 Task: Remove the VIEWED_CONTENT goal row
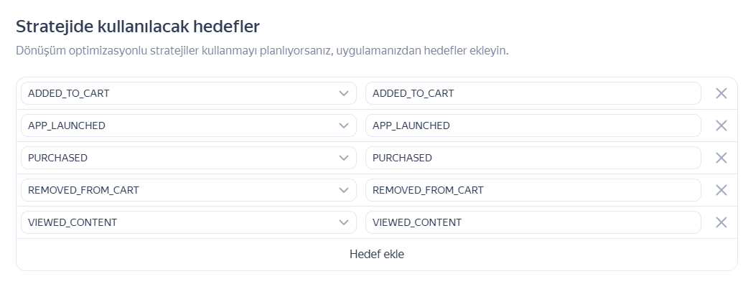tap(721, 222)
